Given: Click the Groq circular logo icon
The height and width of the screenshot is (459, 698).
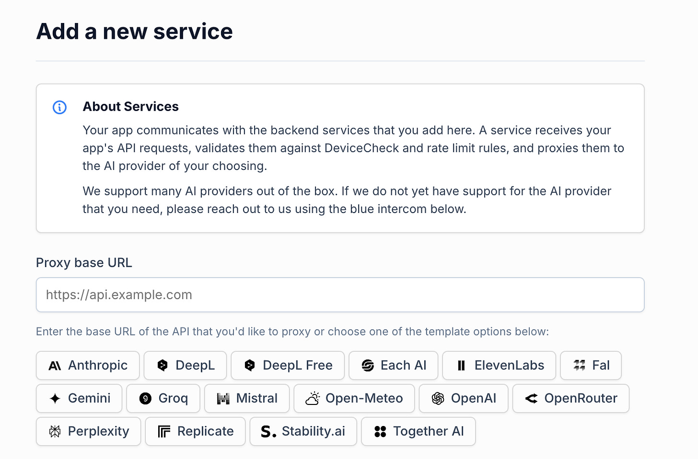Looking at the screenshot, I should [145, 398].
